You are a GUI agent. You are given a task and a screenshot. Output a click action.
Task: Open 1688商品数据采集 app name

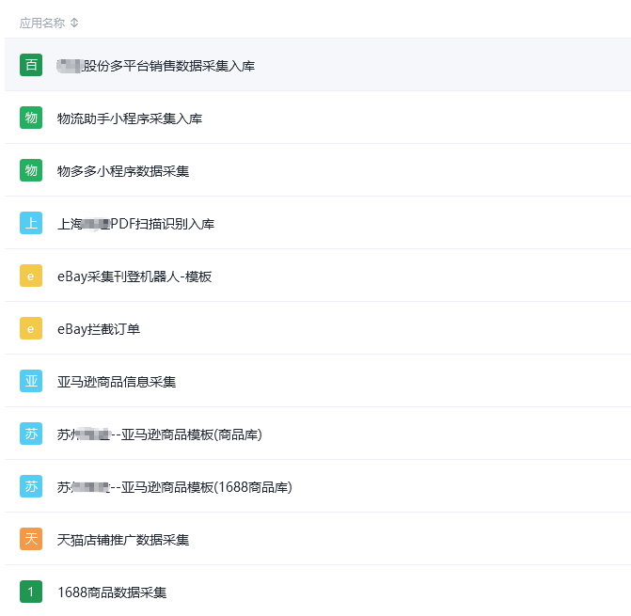point(112,592)
